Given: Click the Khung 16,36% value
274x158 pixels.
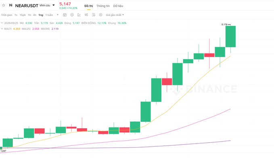Looking at the screenshot, I should coord(117,23).
